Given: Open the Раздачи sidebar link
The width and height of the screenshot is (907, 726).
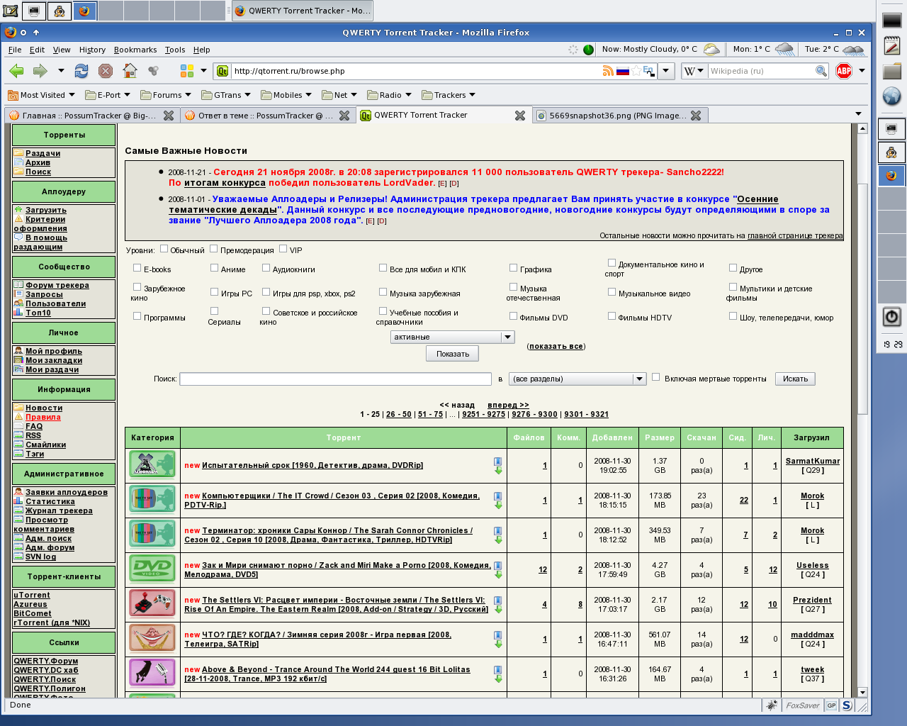Looking at the screenshot, I should pyautogui.click(x=43, y=153).
